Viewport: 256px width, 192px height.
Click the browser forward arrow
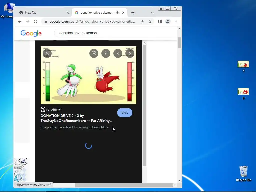click(x=28, y=21)
